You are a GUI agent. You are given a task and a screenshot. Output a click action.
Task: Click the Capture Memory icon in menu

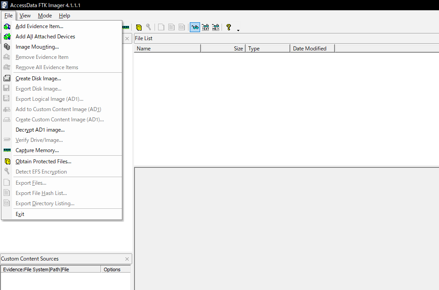pyautogui.click(x=7, y=150)
